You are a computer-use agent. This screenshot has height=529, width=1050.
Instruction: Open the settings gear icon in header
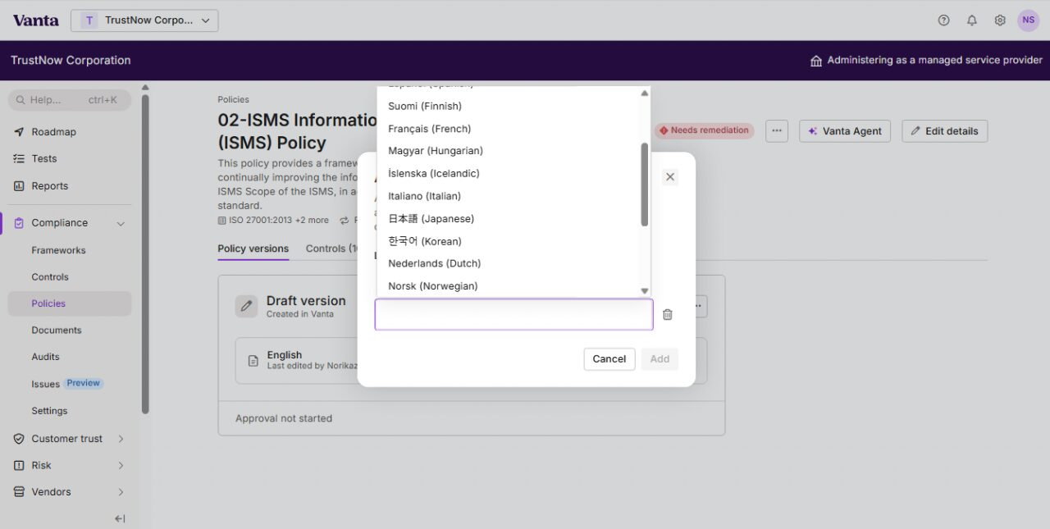(x=1000, y=21)
